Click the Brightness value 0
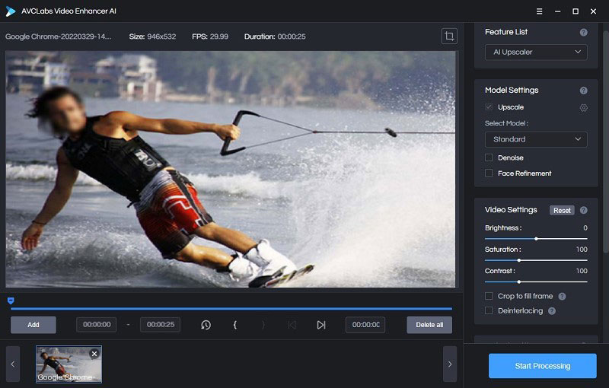Image resolution: width=609 pixels, height=388 pixels. click(585, 227)
